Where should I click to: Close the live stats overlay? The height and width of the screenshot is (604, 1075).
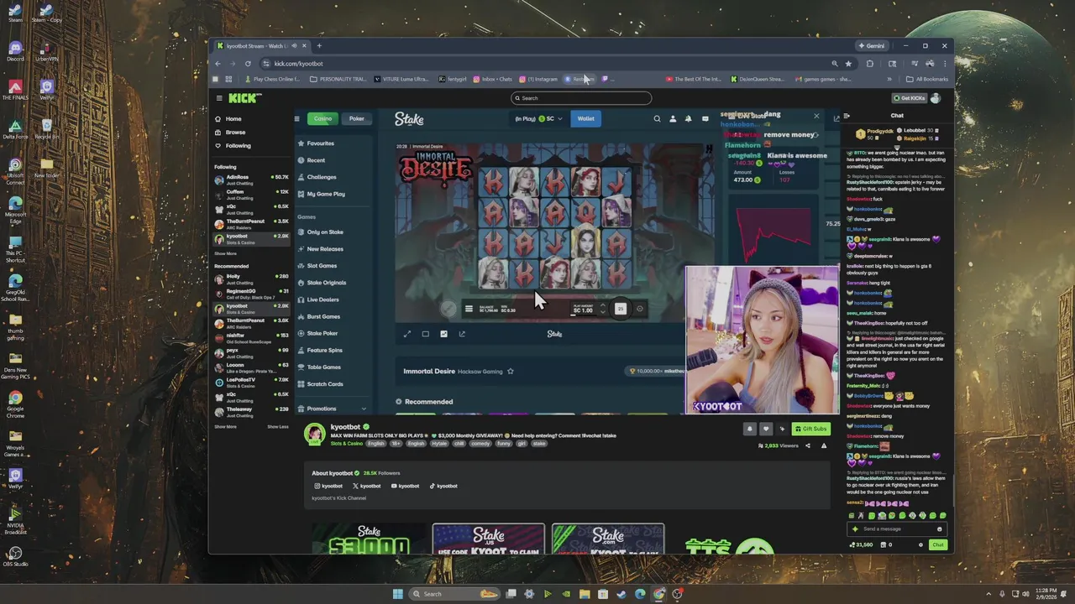point(815,116)
